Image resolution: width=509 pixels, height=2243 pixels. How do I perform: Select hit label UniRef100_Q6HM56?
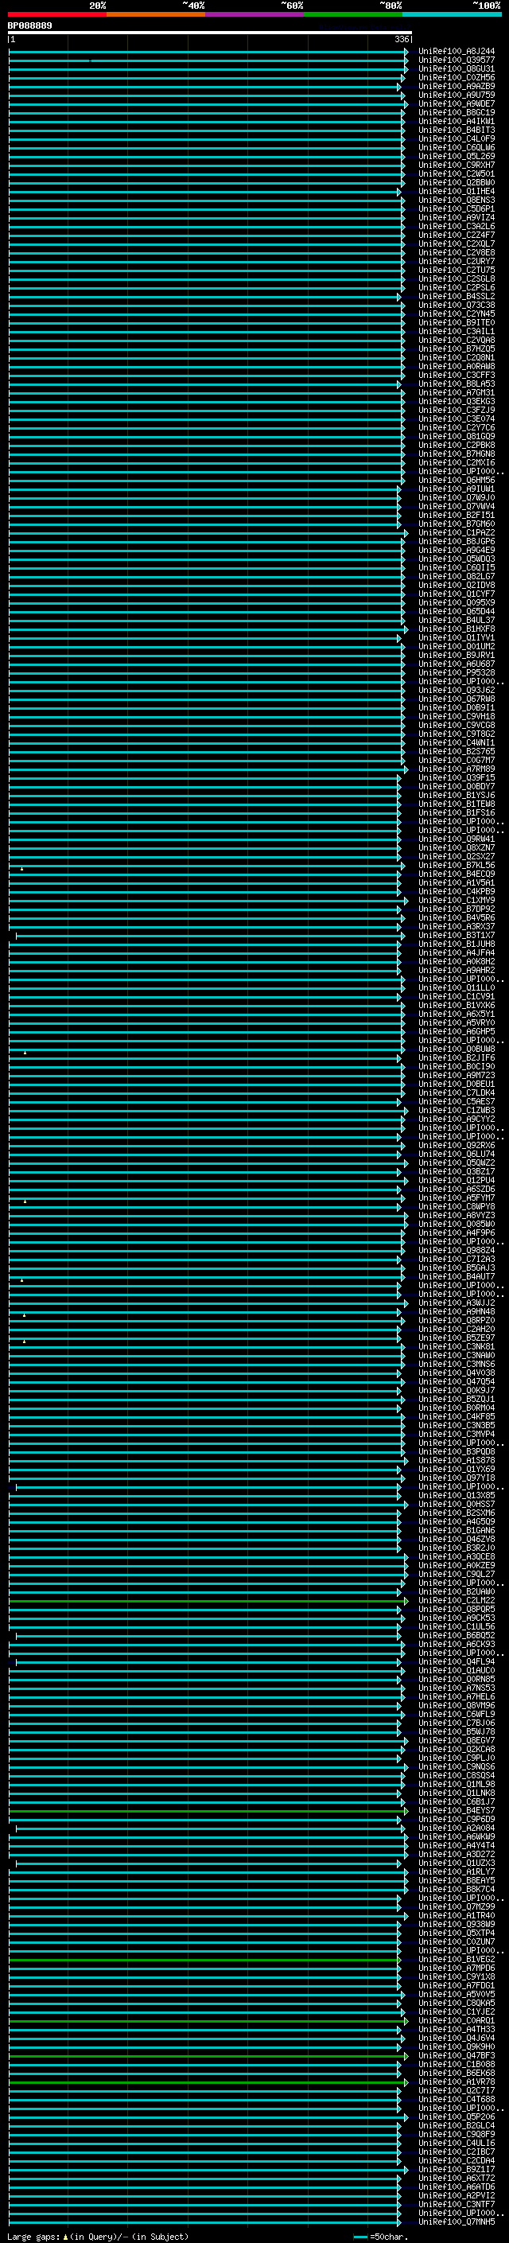click(457, 480)
